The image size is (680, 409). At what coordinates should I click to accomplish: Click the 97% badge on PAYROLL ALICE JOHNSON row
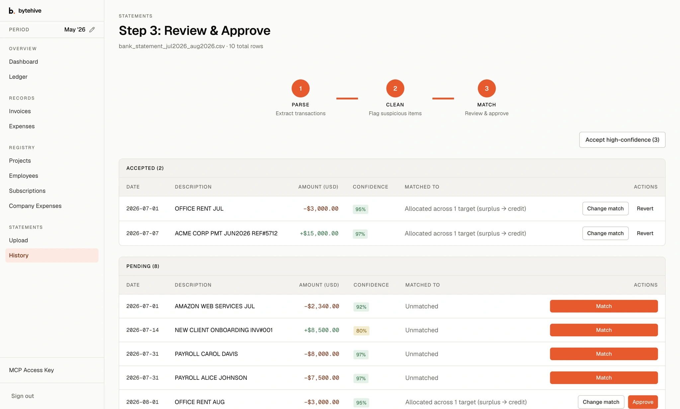[x=361, y=378]
